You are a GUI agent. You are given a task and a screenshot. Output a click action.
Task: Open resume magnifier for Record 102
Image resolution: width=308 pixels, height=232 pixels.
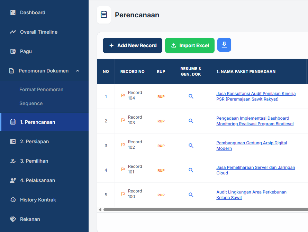[x=191, y=146]
